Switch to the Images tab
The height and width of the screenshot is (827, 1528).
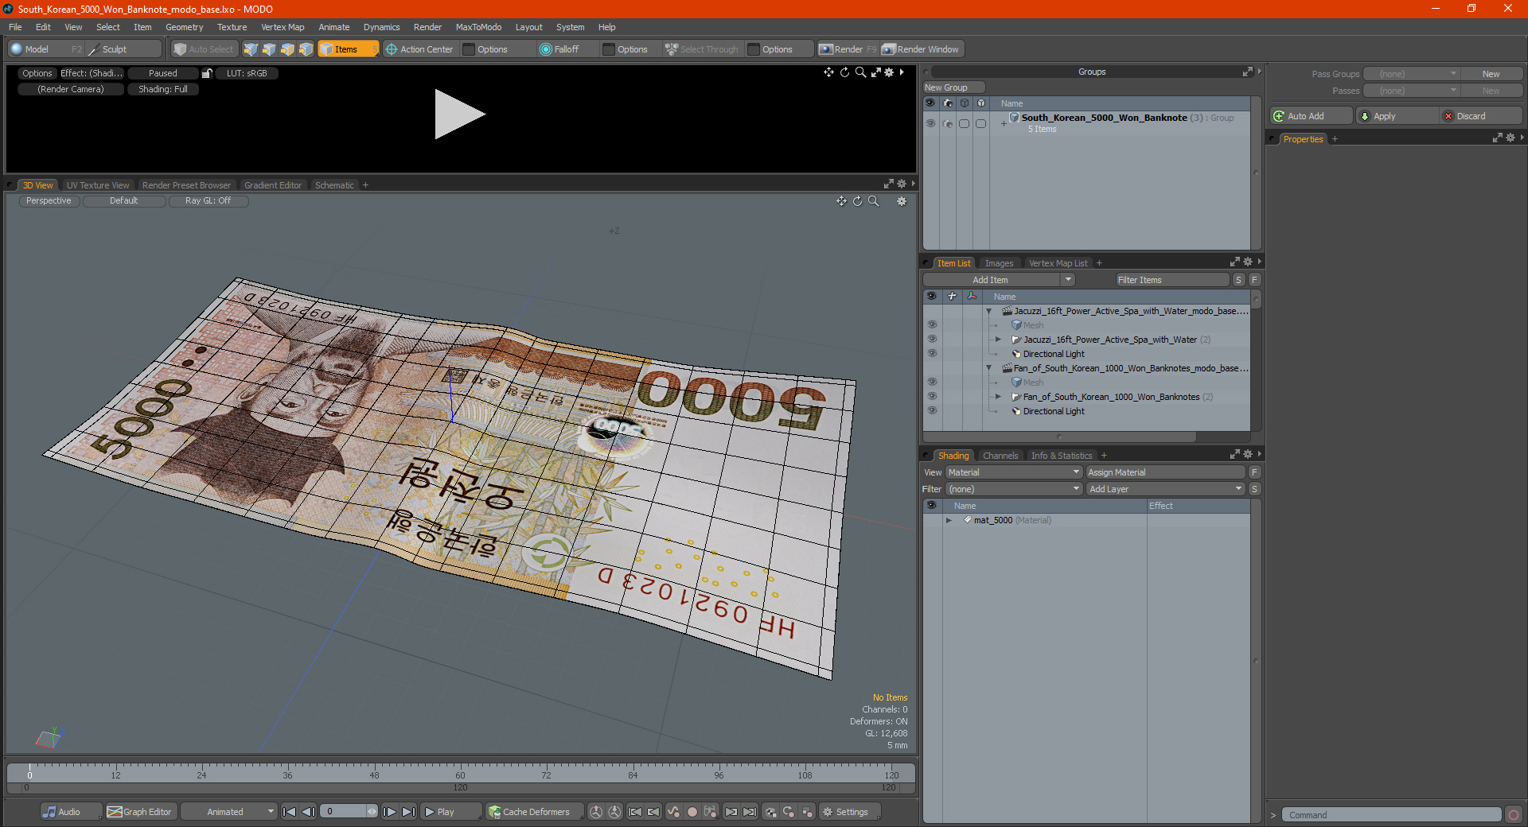[x=999, y=263]
